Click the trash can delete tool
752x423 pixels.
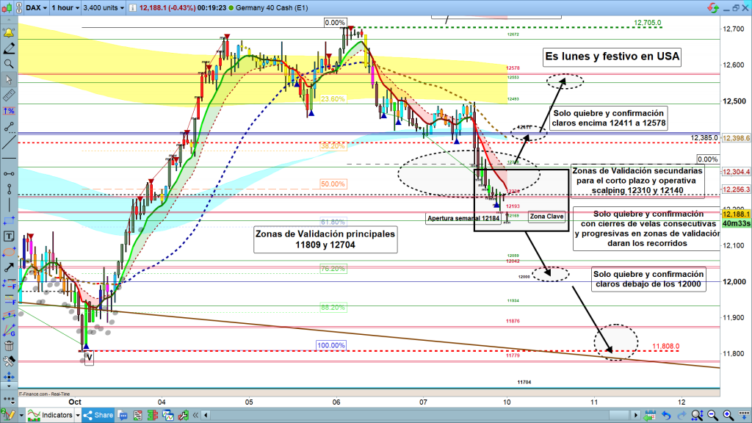8,345
